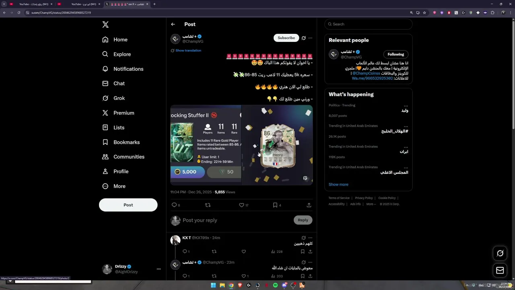515x290 pixels.
Task: Open the main post's three-dot menu
Action: click(x=310, y=38)
